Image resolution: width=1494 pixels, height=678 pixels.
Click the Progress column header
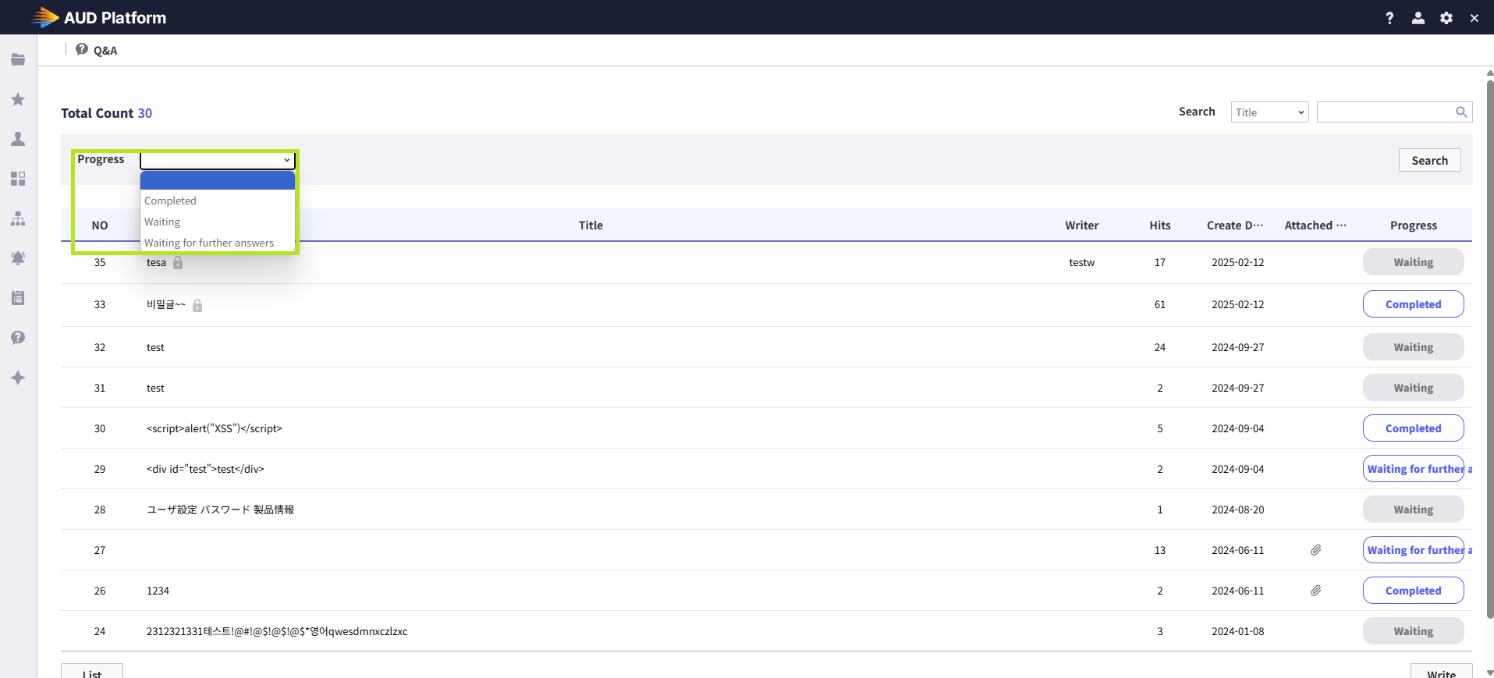[1413, 225]
